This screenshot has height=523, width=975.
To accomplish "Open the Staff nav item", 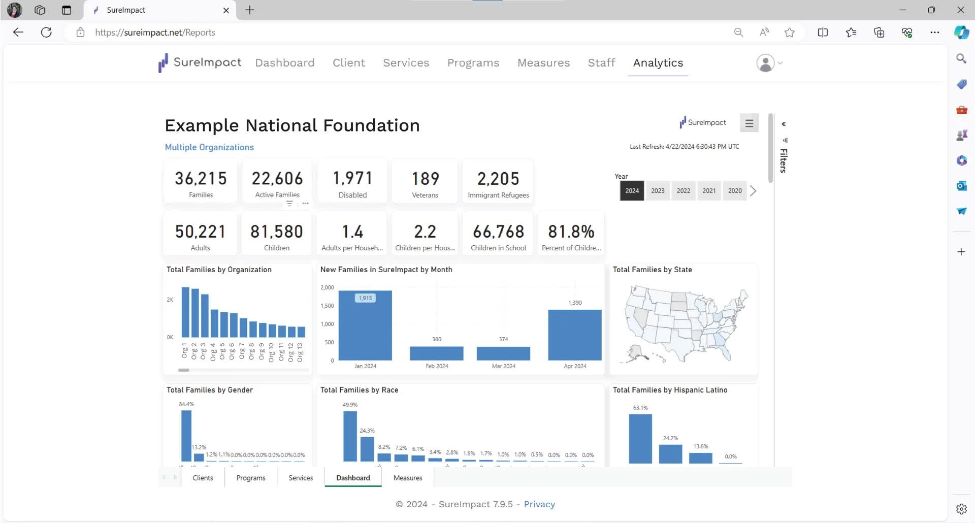I will point(602,63).
